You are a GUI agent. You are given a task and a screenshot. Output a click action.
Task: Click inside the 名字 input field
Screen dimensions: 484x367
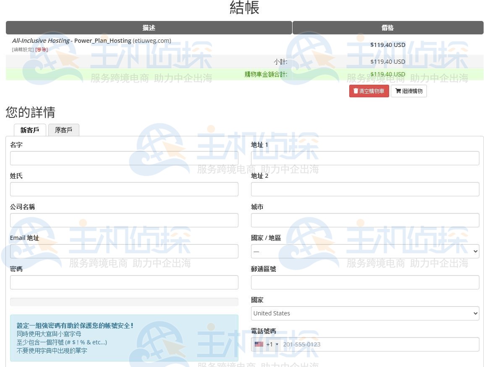124,158
